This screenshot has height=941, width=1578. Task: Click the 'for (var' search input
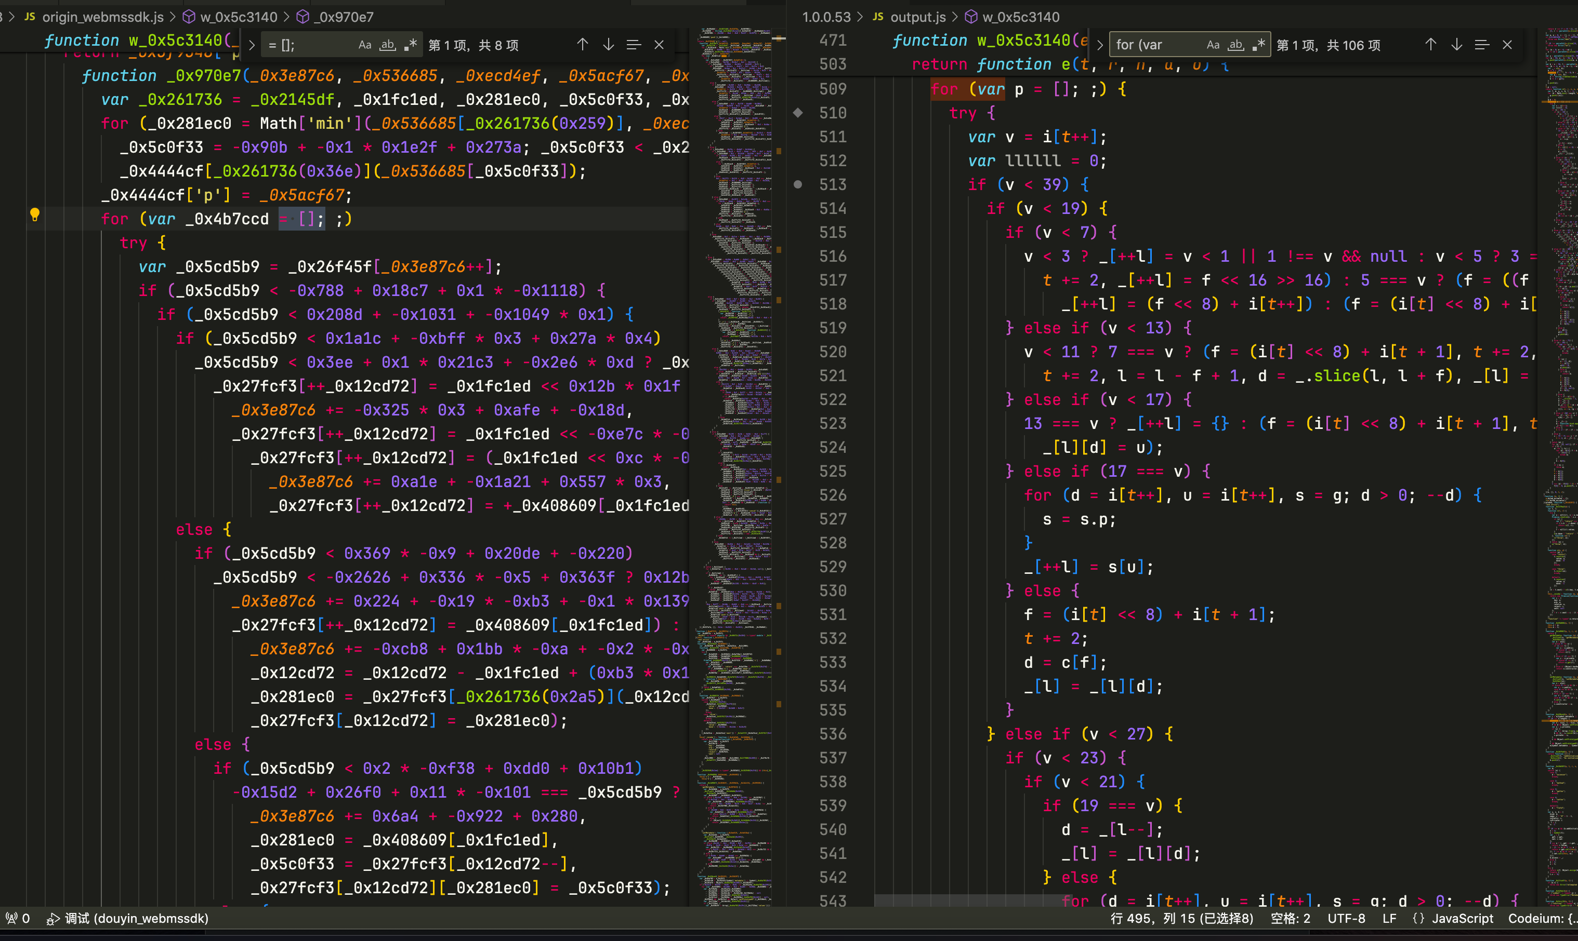[x=1156, y=45]
